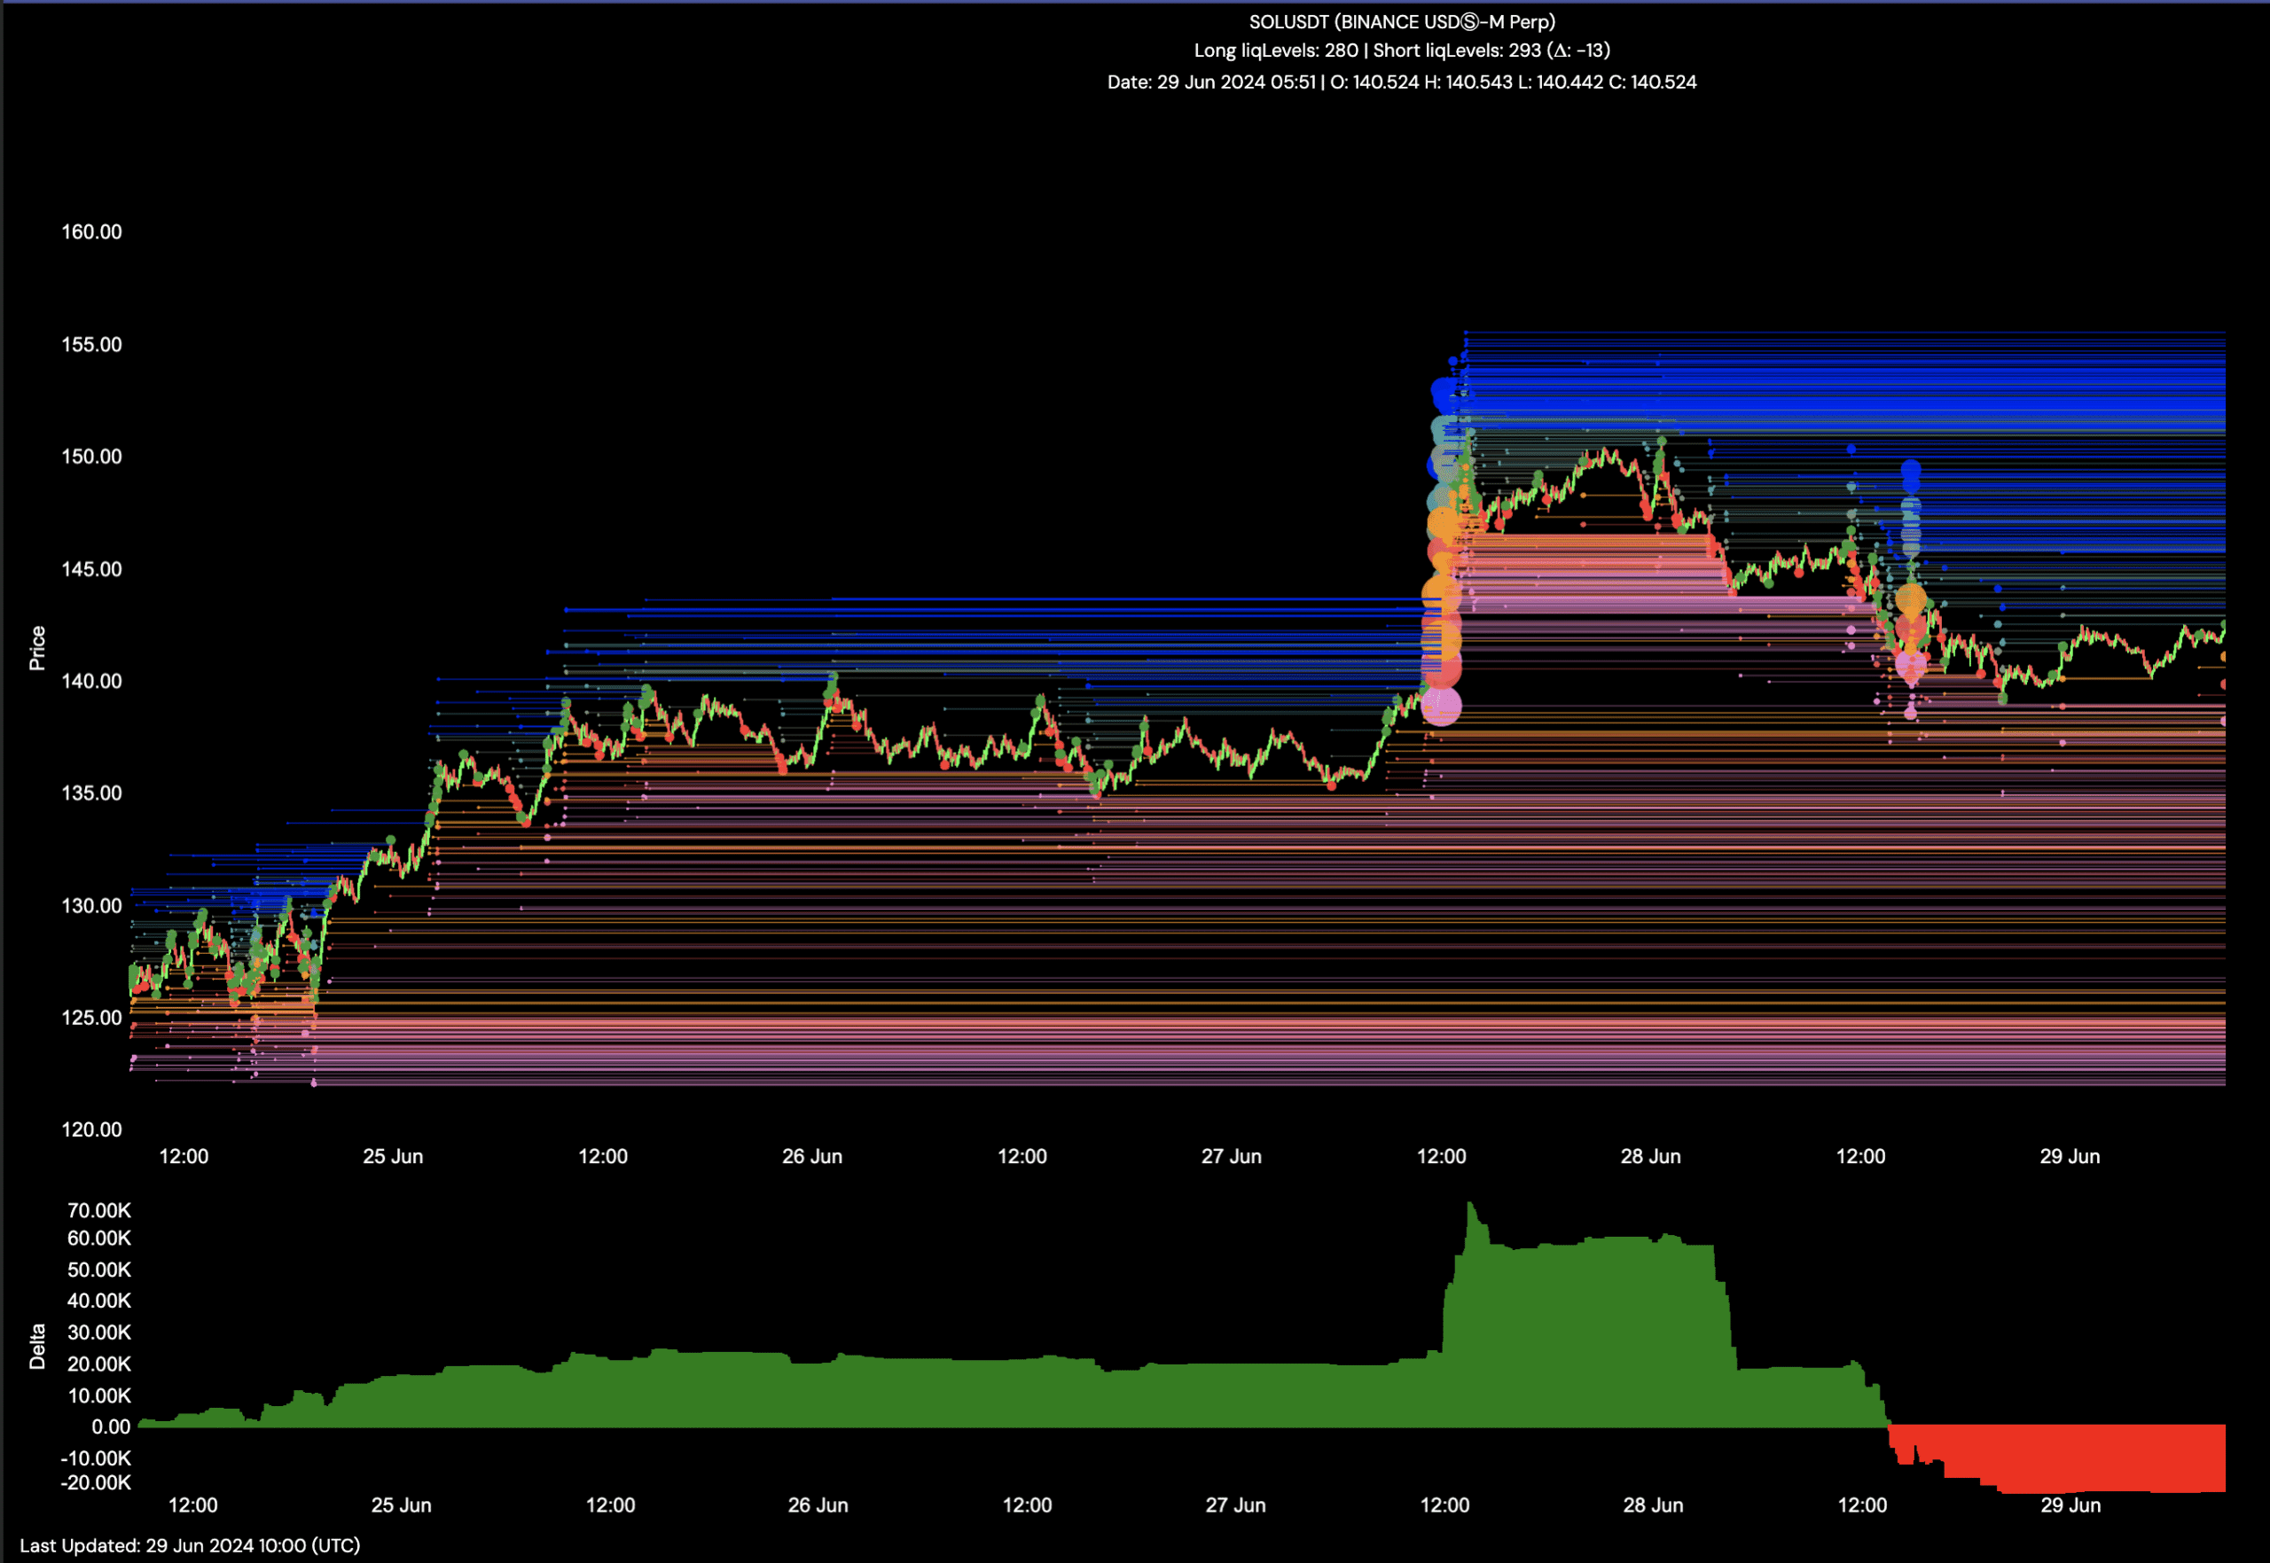
Task: Click the 28 Jun label under the price chart
Action: tap(1650, 1157)
